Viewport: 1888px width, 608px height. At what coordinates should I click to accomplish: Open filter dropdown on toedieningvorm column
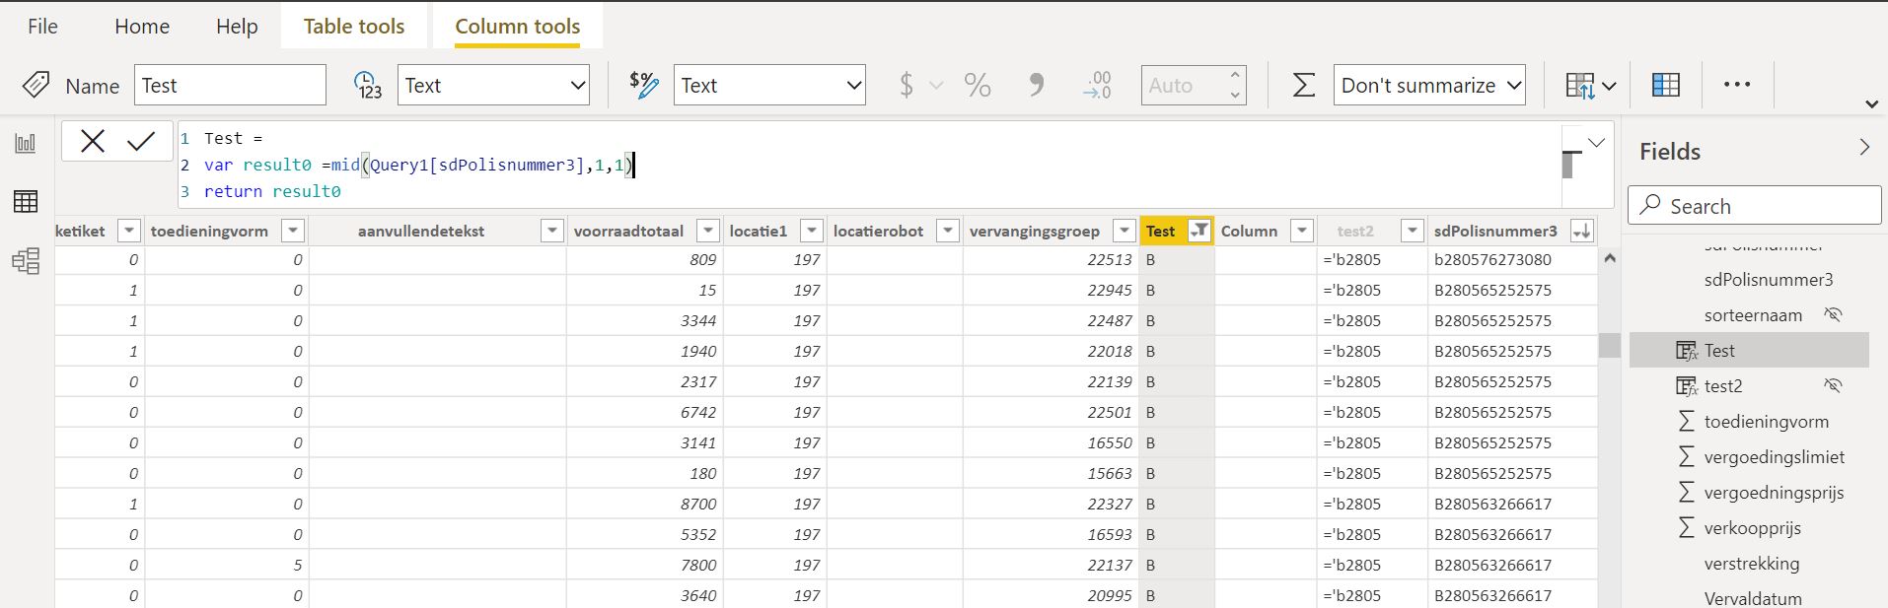pyautogui.click(x=293, y=231)
